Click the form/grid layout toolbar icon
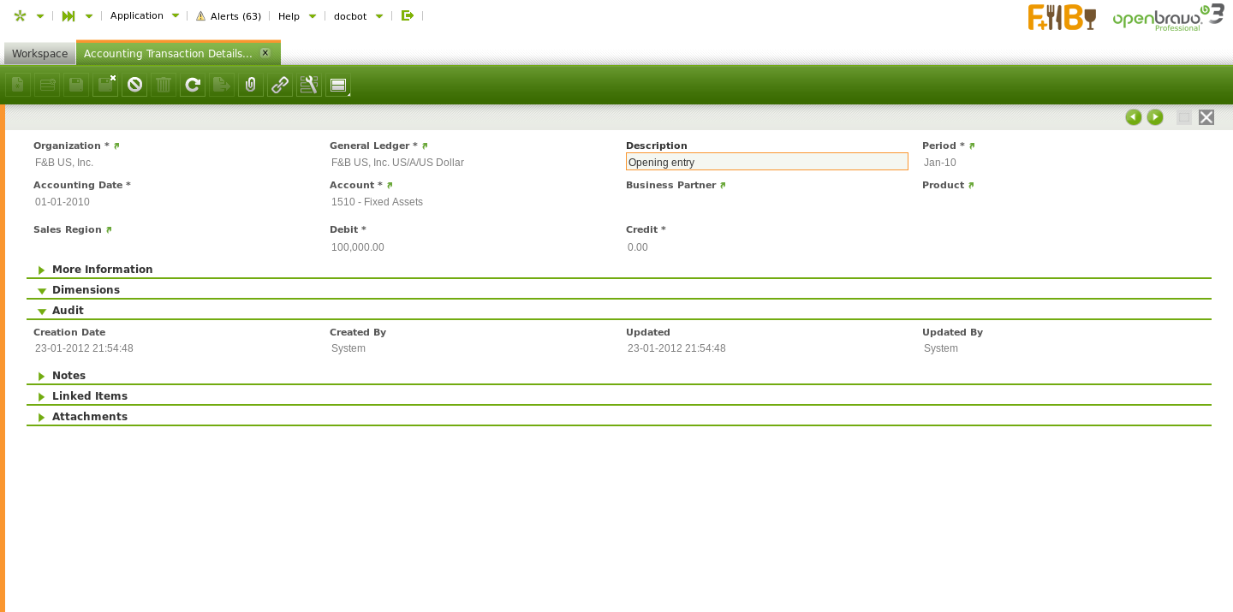This screenshot has height=612, width=1233. (x=338, y=85)
